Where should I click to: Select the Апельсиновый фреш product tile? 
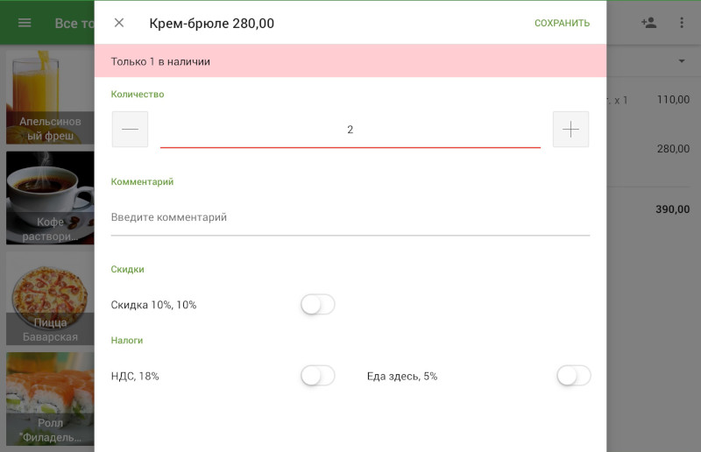[x=50, y=96]
